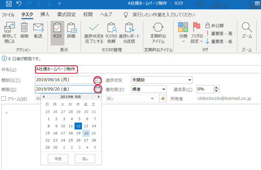The height and width of the screenshot is (170, 261).
Task: Click owner email chibichicchi@hotmail.co.jp
Action: [x=224, y=98]
